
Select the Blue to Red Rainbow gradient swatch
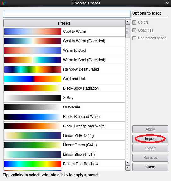(x=33, y=164)
